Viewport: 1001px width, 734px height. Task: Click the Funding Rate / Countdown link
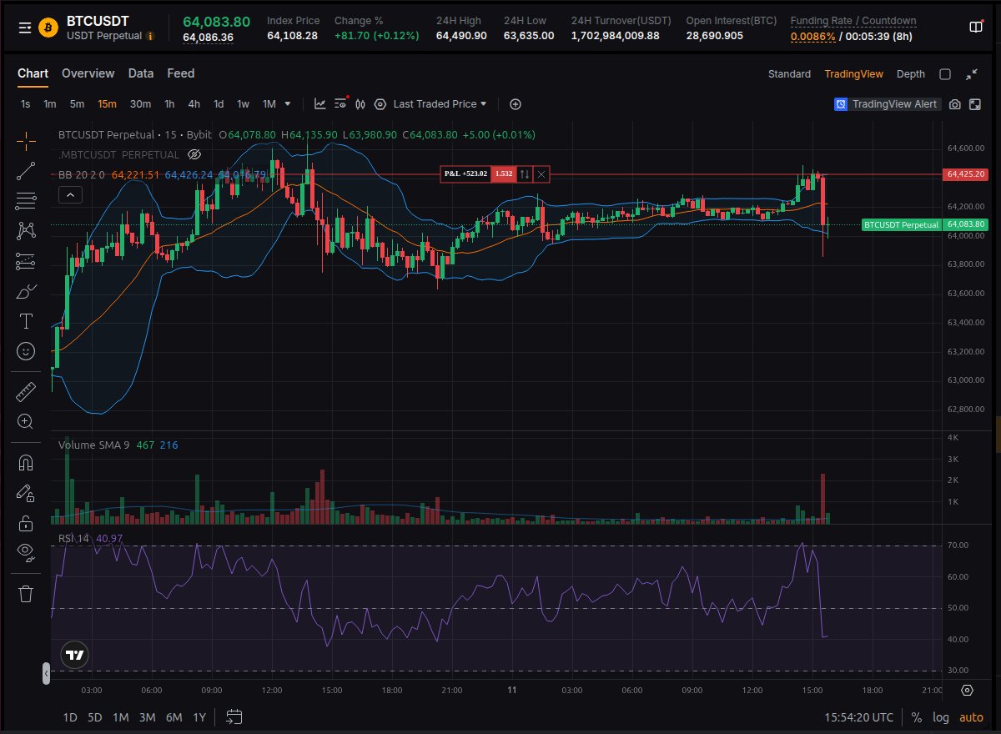(853, 21)
